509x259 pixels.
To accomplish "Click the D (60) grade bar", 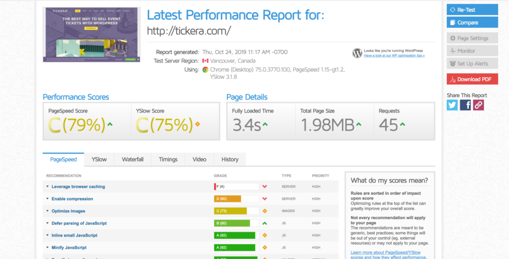I will point(236,199).
